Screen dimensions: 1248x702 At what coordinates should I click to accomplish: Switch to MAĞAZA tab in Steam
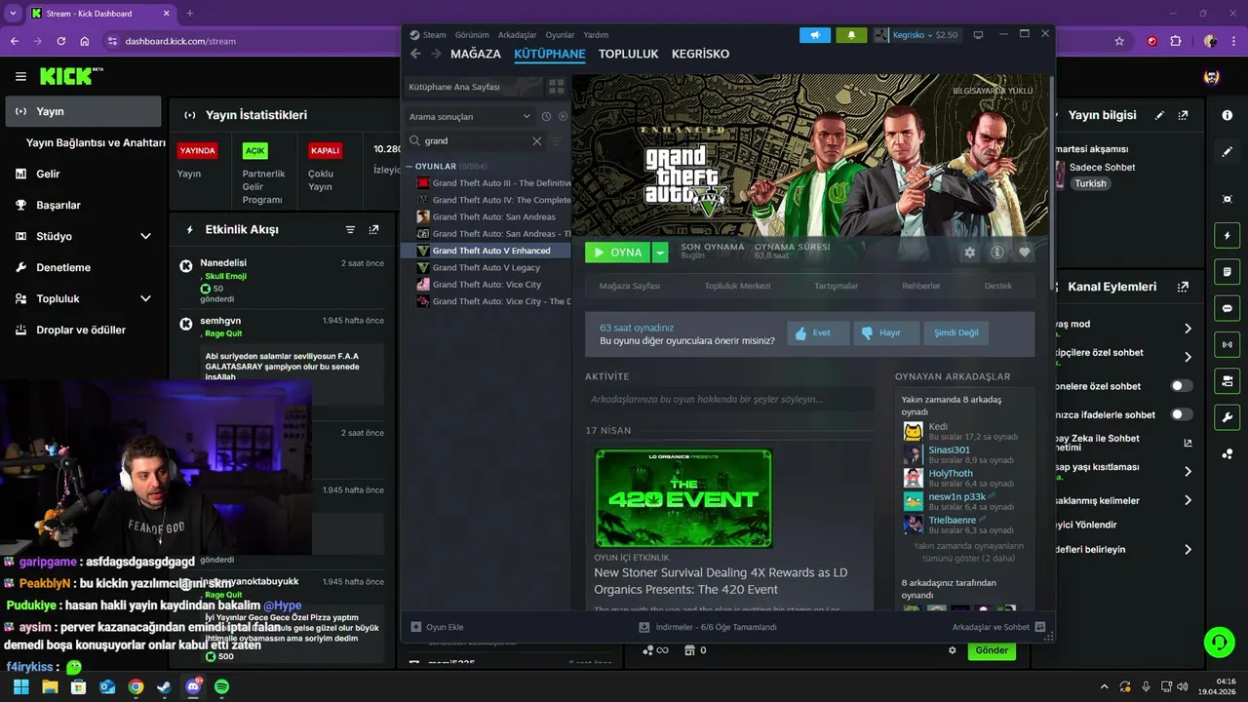coord(476,54)
